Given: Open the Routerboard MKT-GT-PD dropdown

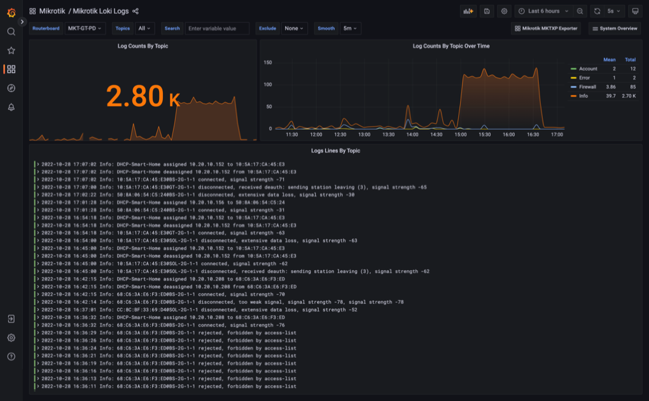Looking at the screenshot, I should (85, 28).
